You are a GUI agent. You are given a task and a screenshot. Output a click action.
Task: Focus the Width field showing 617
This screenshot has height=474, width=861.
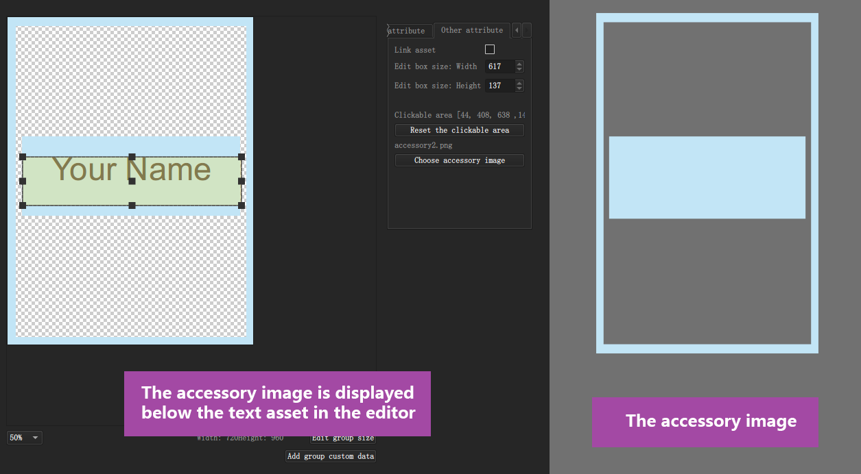coord(499,66)
